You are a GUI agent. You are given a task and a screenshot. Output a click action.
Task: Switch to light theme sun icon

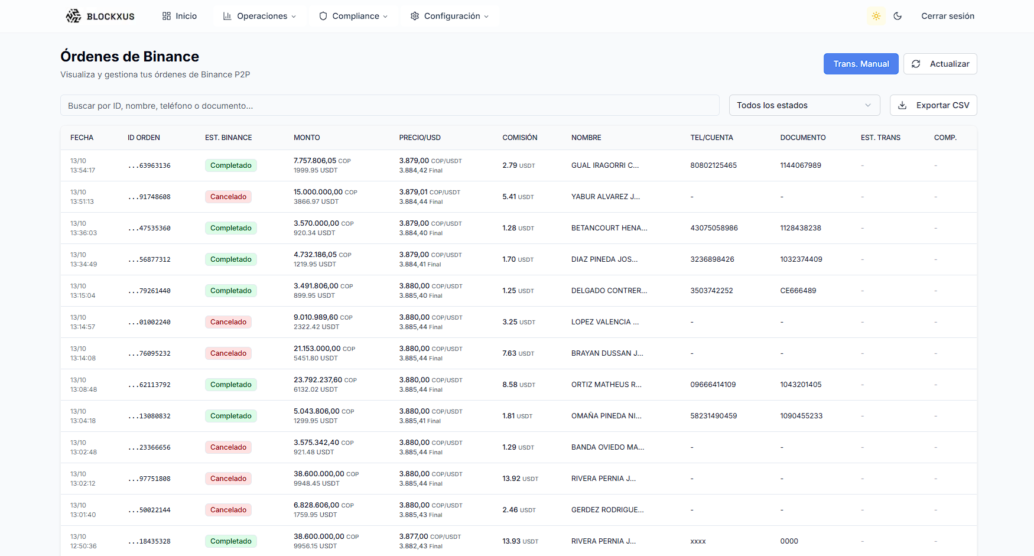coord(876,16)
